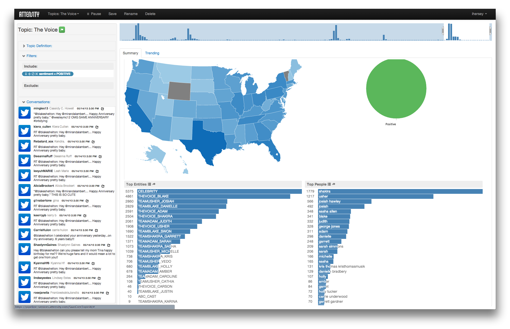This screenshot has height=329, width=510.
Task: Click the left handle of the timeline range
Action: tap(443, 31)
